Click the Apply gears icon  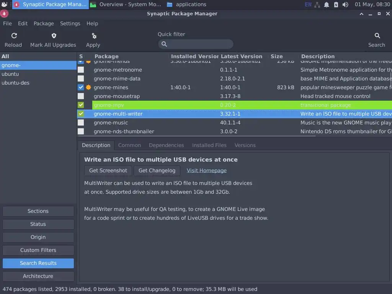click(x=94, y=36)
